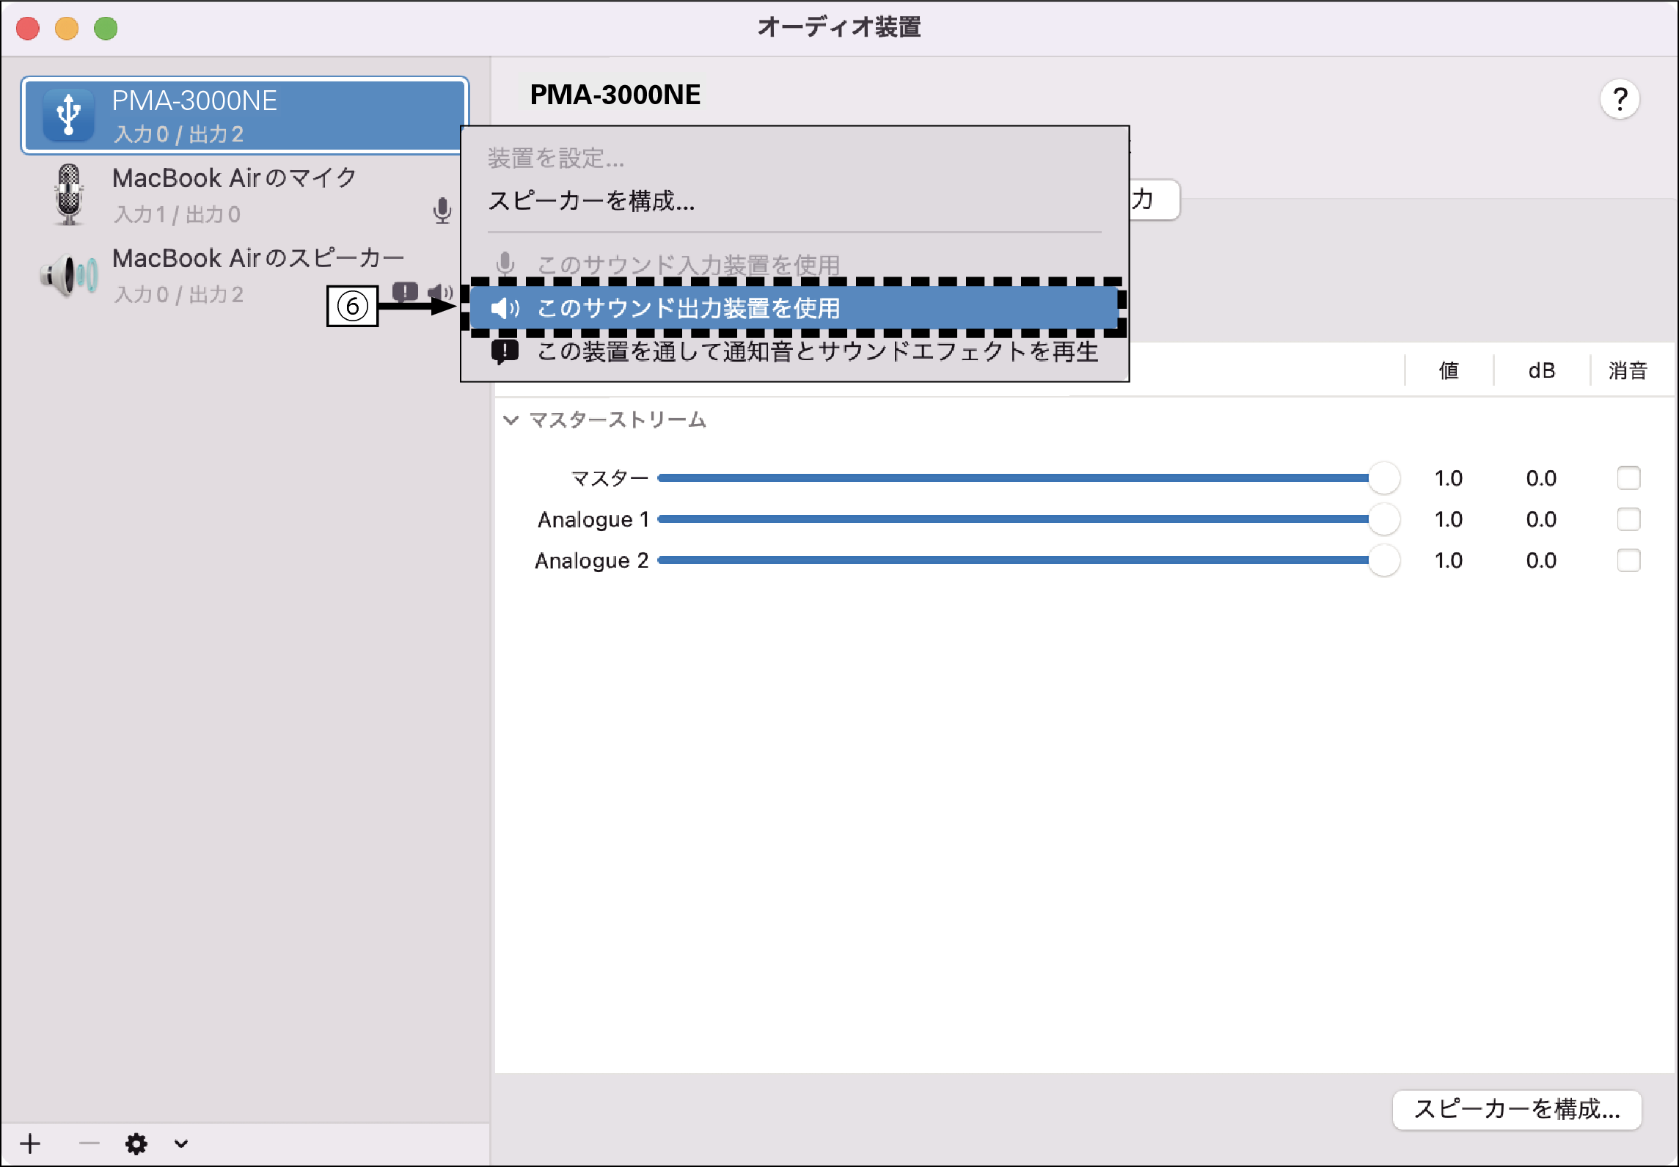1679x1167 pixels.
Task: Click the USB icon of PMA-3000NE
Action: click(x=68, y=115)
